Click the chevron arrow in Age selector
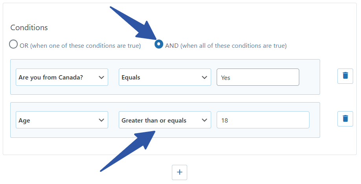 101,120
